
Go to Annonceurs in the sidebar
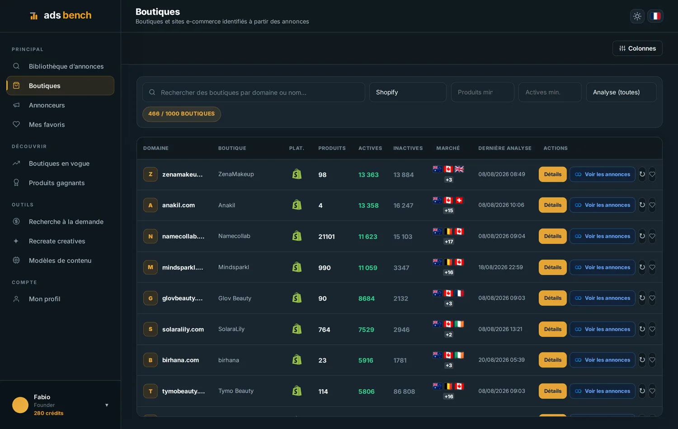[60, 105]
